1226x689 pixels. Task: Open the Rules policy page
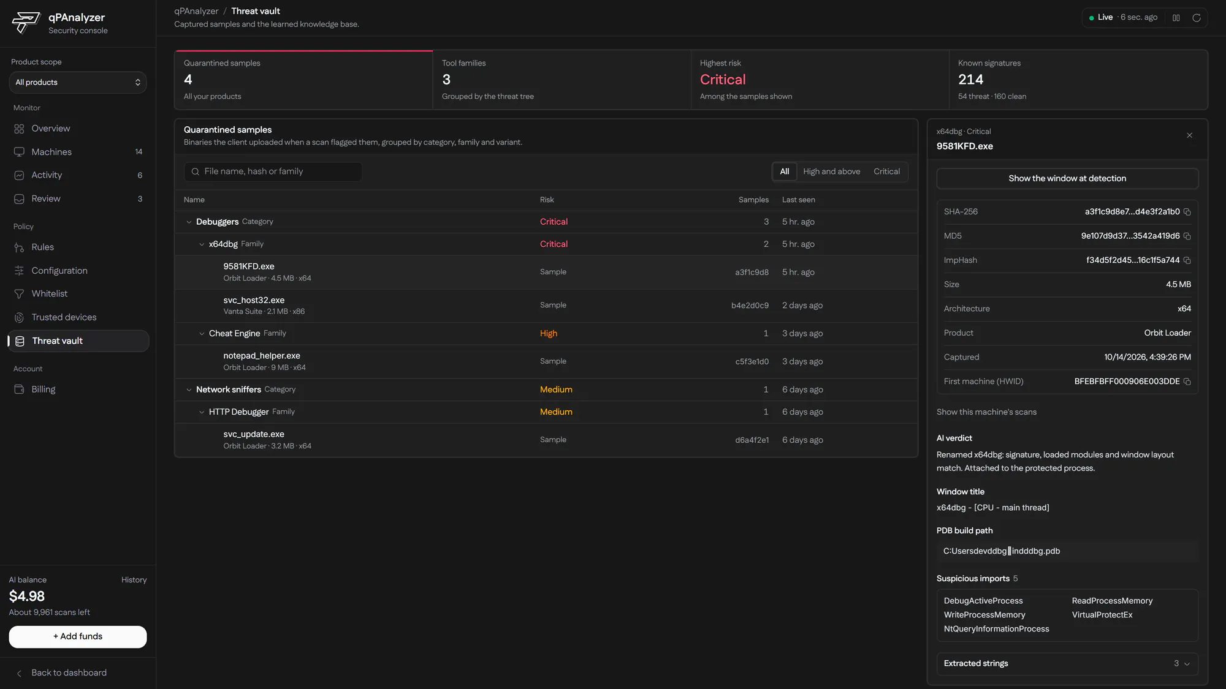[78, 247]
